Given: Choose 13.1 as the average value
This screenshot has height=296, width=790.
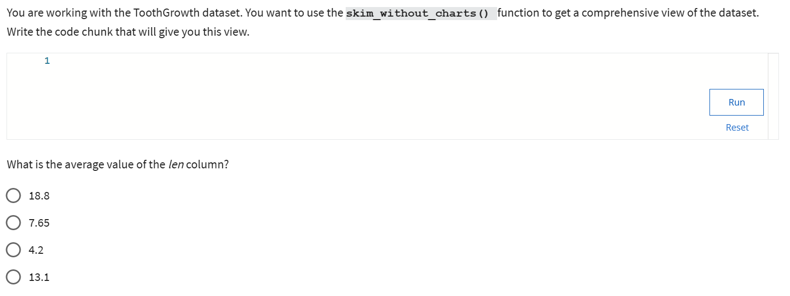Looking at the screenshot, I should [x=39, y=276].
